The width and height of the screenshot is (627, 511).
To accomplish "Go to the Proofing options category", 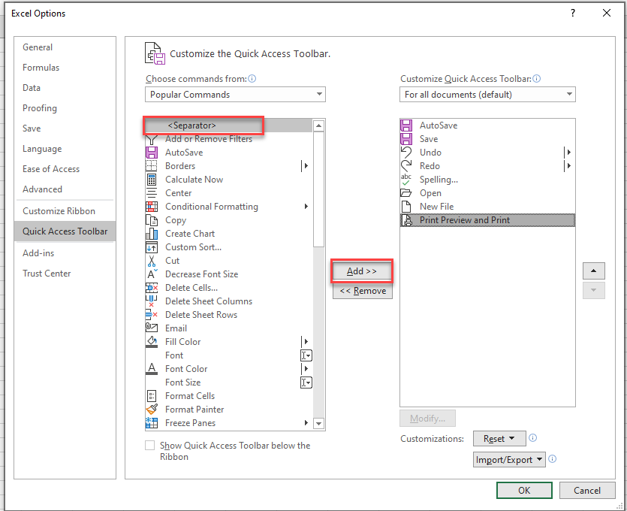I will (x=65, y=108).
